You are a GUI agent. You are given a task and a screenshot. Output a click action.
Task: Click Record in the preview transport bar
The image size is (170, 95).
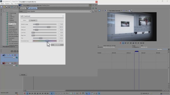tap(120, 43)
